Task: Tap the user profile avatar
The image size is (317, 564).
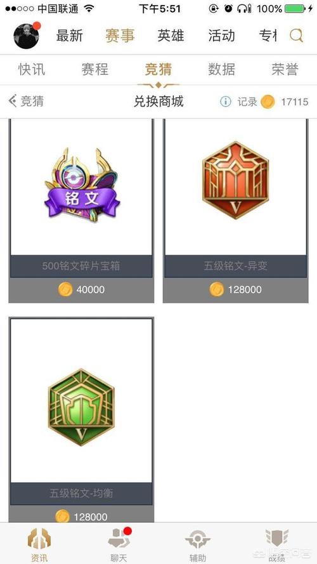Action: point(26,36)
